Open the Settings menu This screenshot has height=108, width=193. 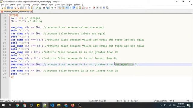(x=44, y=5)
